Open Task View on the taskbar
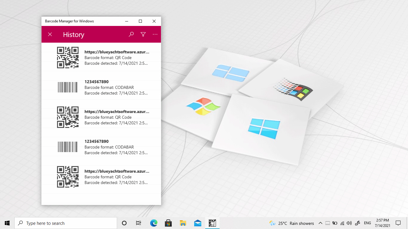Viewport: 408px width, 229px height. point(139,223)
